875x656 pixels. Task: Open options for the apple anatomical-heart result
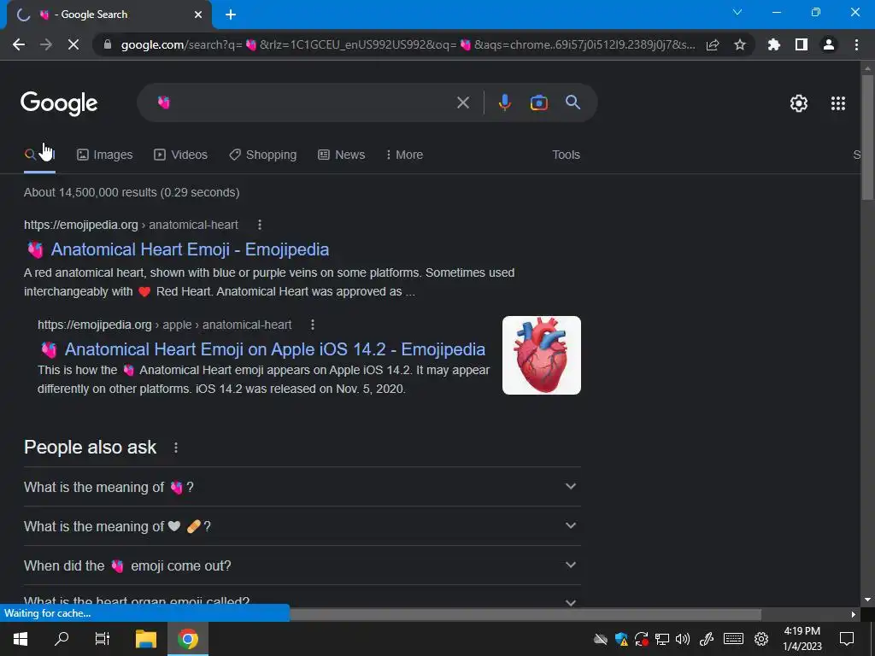click(313, 325)
